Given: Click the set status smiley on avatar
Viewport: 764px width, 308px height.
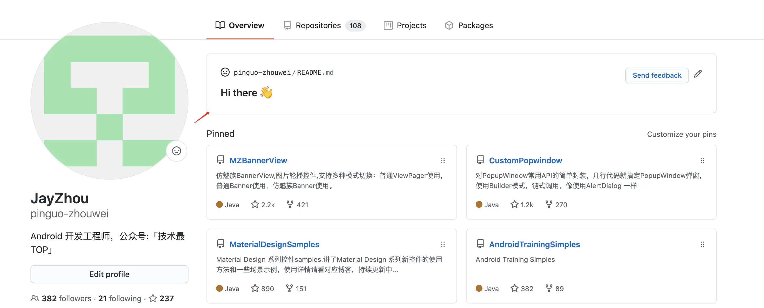Looking at the screenshot, I should [x=176, y=151].
